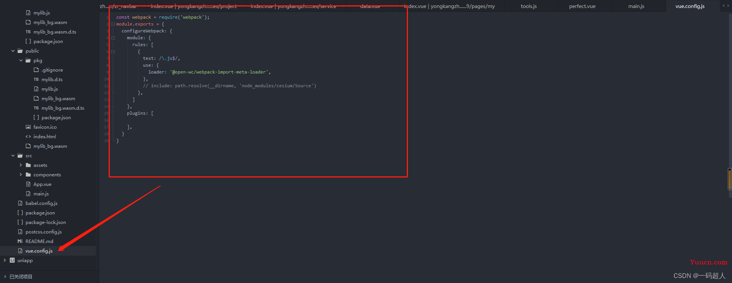Fold the module block at line 4
The width and height of the screenshot is (732, 283).
click(x=113, y=38)
